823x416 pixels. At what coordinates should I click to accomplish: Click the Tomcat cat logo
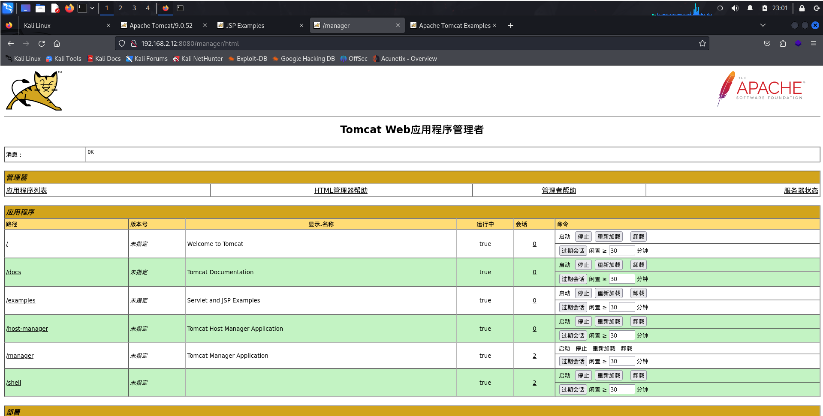34,91
